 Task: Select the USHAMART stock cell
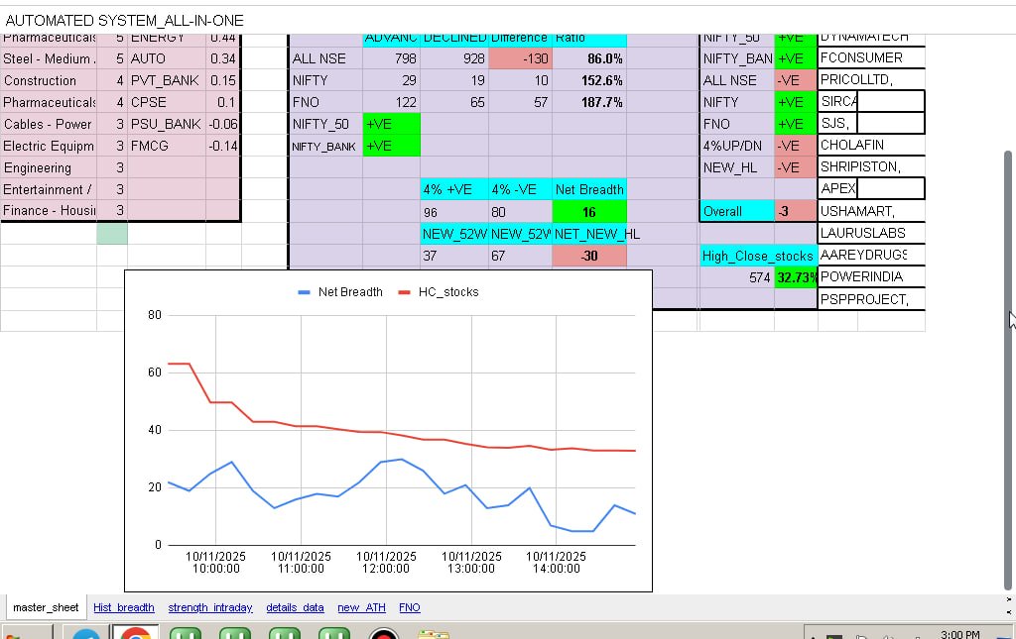[x=871, y=211]
